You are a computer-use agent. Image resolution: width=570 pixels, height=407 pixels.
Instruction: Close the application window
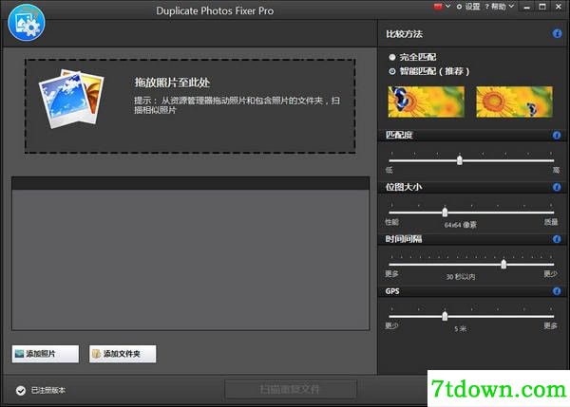click(559, 7)
